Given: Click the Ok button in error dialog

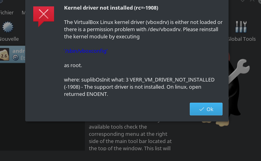Looking at the screenshot, I should [x=206, y=109].
